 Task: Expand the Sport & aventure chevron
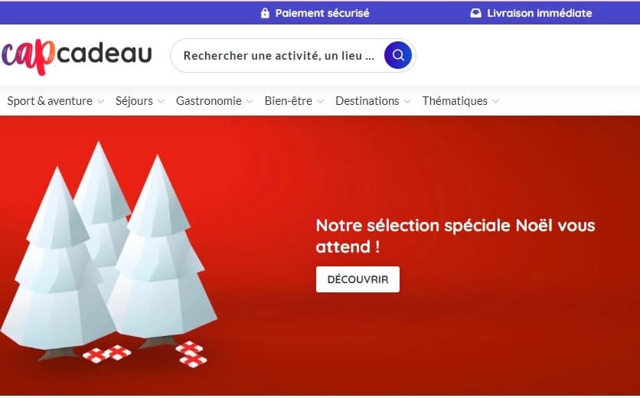pyautogui.click(x=100, y=101)
